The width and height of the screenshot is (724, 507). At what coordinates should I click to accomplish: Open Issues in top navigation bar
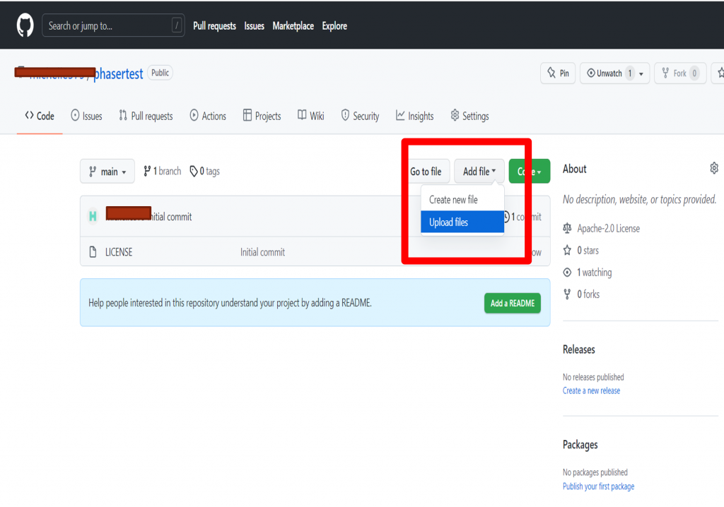254,26
